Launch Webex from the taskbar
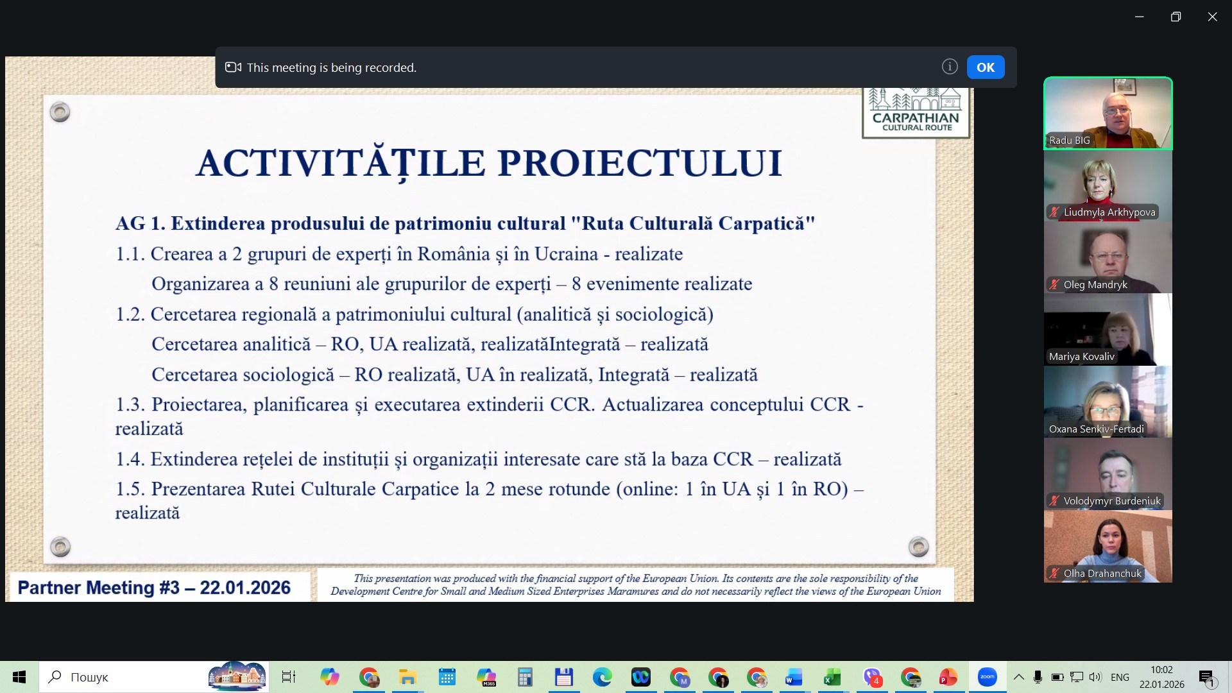 click(641, 677)
